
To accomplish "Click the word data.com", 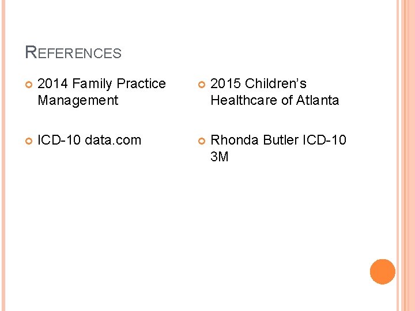I will [x=113, y=140].
